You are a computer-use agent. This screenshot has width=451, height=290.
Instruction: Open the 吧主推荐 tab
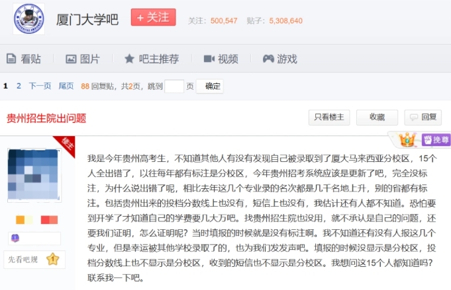152,59
